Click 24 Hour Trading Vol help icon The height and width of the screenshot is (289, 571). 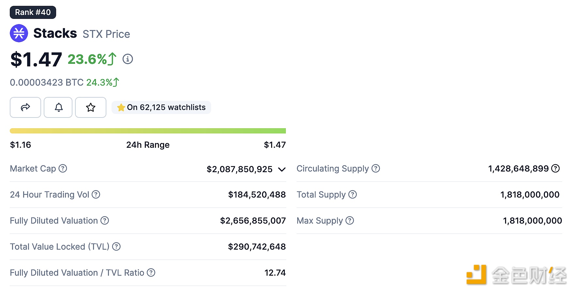point(96,194)
